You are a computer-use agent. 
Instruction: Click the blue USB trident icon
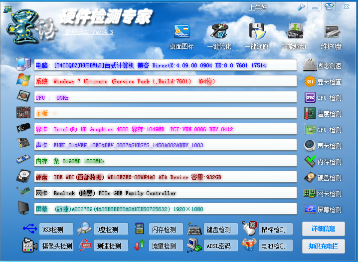[x=30, y=229]
